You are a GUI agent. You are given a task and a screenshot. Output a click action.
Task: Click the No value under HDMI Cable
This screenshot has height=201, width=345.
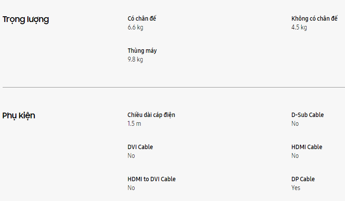[x=295, y=156]
